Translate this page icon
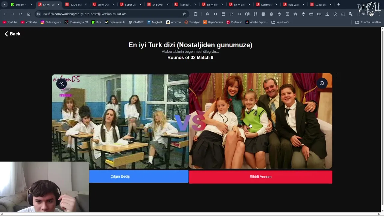384x216 pixels. 351,14
